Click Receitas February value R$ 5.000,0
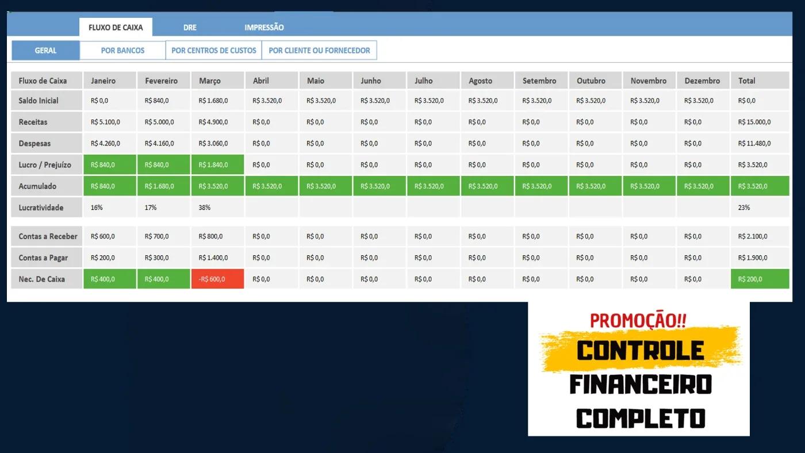 coord(164,122)
